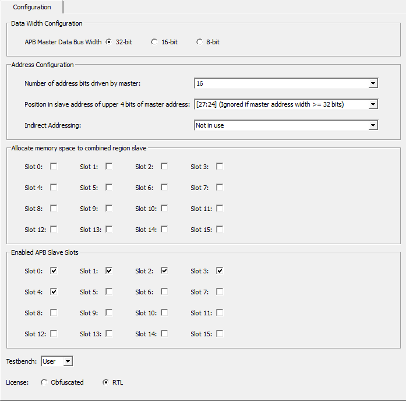Image resolution: width=406 pixels, height=401 pixels.
Task: Allocate combined region memory to Slot 10
Action: pyautogui.click(x=164, y=208)
